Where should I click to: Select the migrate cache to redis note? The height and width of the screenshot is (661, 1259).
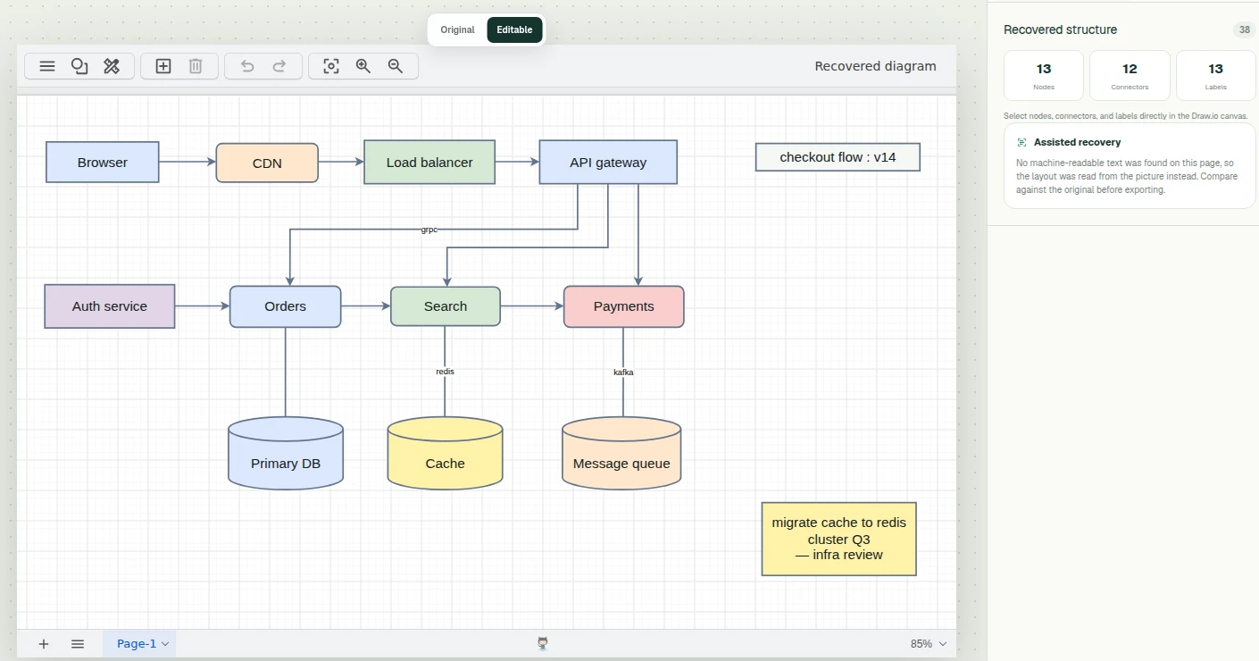[839, 539]
